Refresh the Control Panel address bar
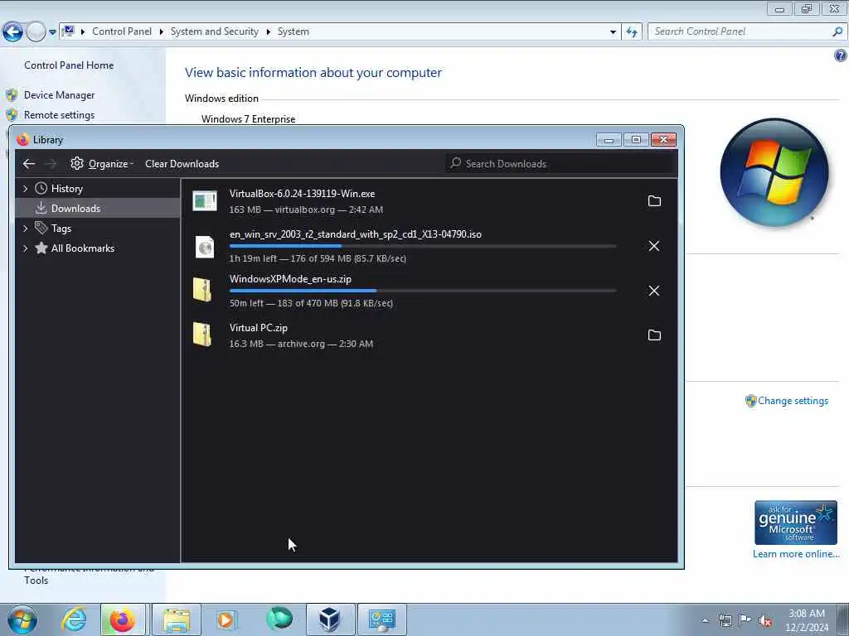This screenshot has height=636, width=849. [x=631, y=32]
